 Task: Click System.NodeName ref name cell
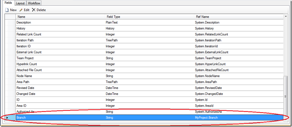pyautogui.click(x=239, y=76)
